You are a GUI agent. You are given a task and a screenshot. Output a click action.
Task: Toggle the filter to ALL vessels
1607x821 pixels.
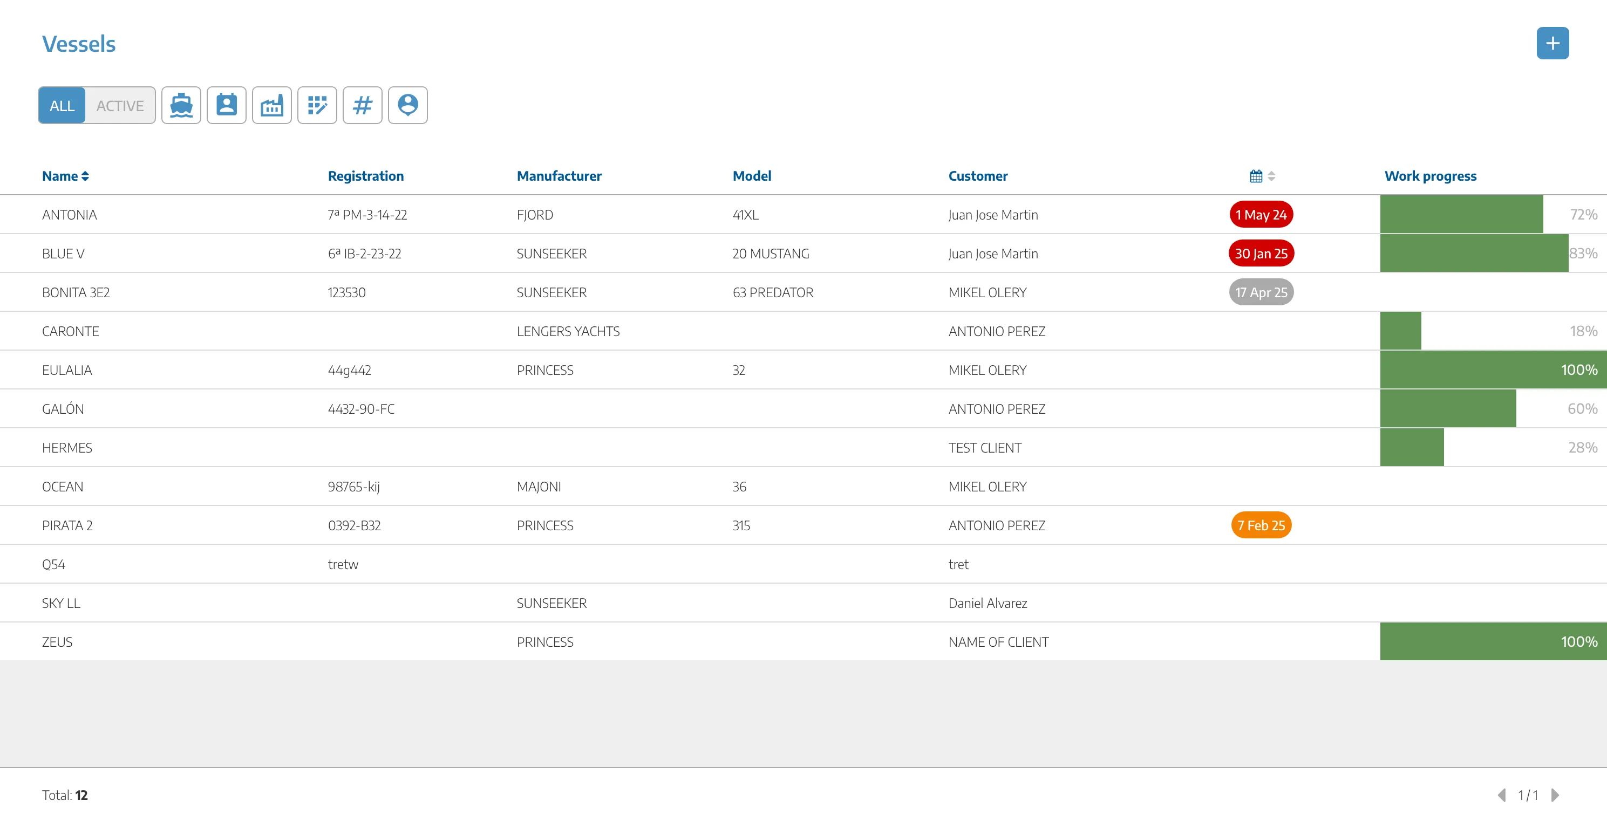point(62,106)
